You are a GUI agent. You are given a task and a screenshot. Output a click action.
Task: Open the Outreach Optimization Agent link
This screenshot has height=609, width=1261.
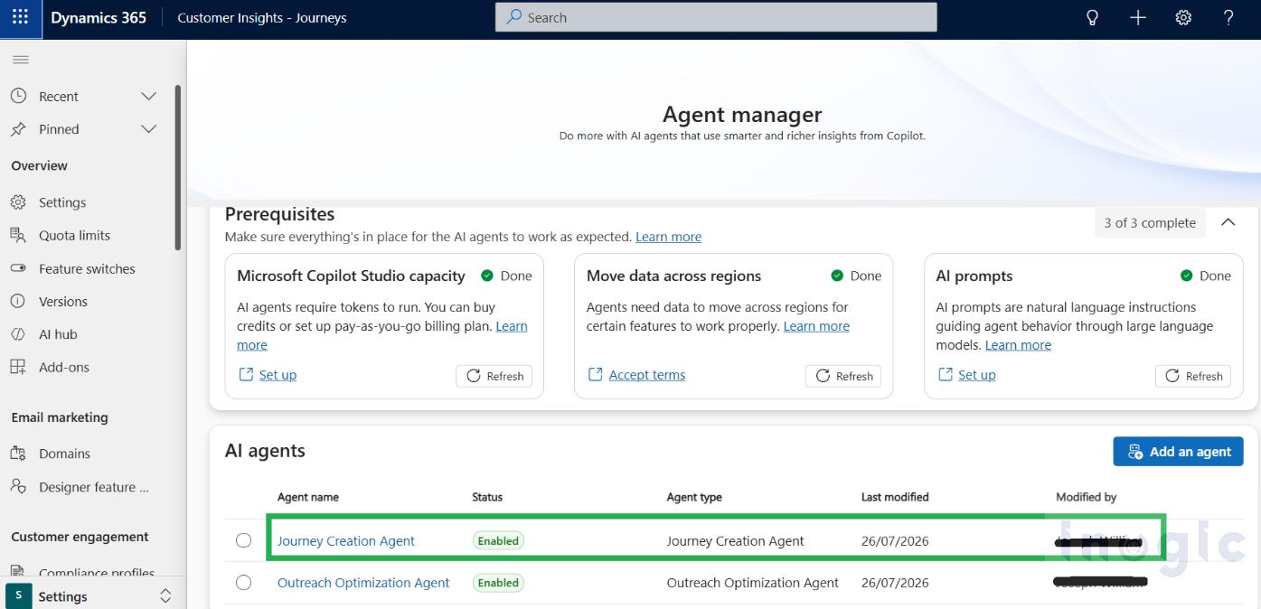tap(363, 583)
